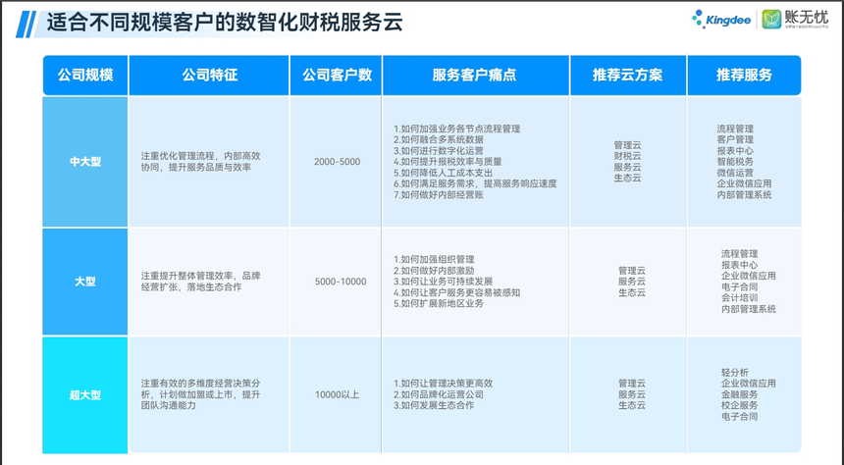Click 金融服务 in recommended services

740,394
